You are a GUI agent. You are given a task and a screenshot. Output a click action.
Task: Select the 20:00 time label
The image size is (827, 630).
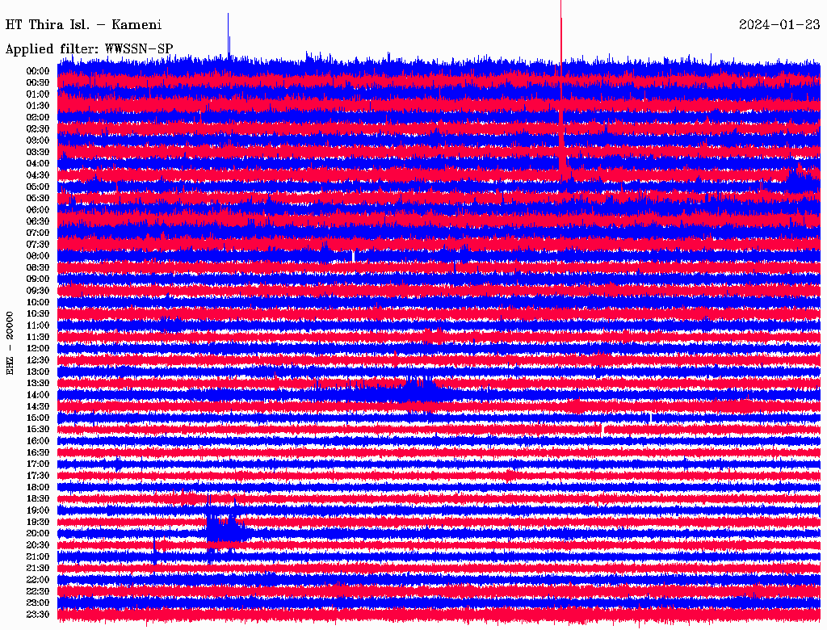coord(38,533)
